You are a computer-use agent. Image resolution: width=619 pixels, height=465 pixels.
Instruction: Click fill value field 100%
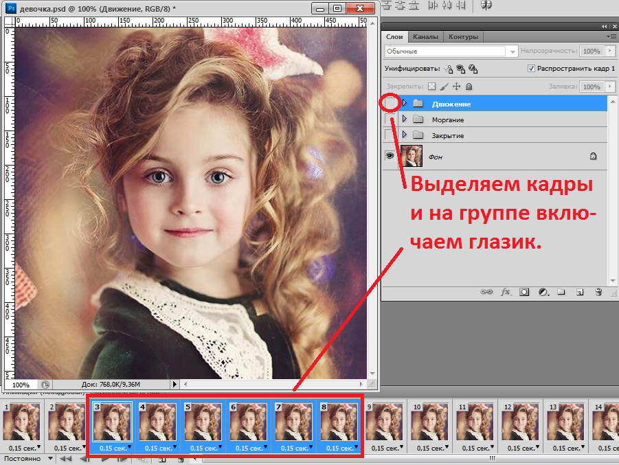(592, 87)
